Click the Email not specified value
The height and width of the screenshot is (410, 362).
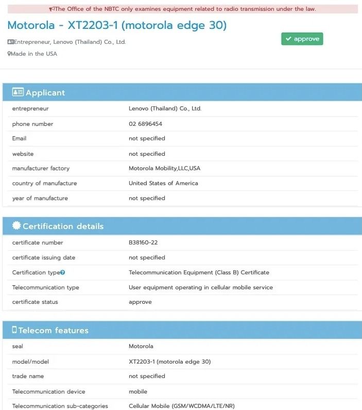[147, 138]
